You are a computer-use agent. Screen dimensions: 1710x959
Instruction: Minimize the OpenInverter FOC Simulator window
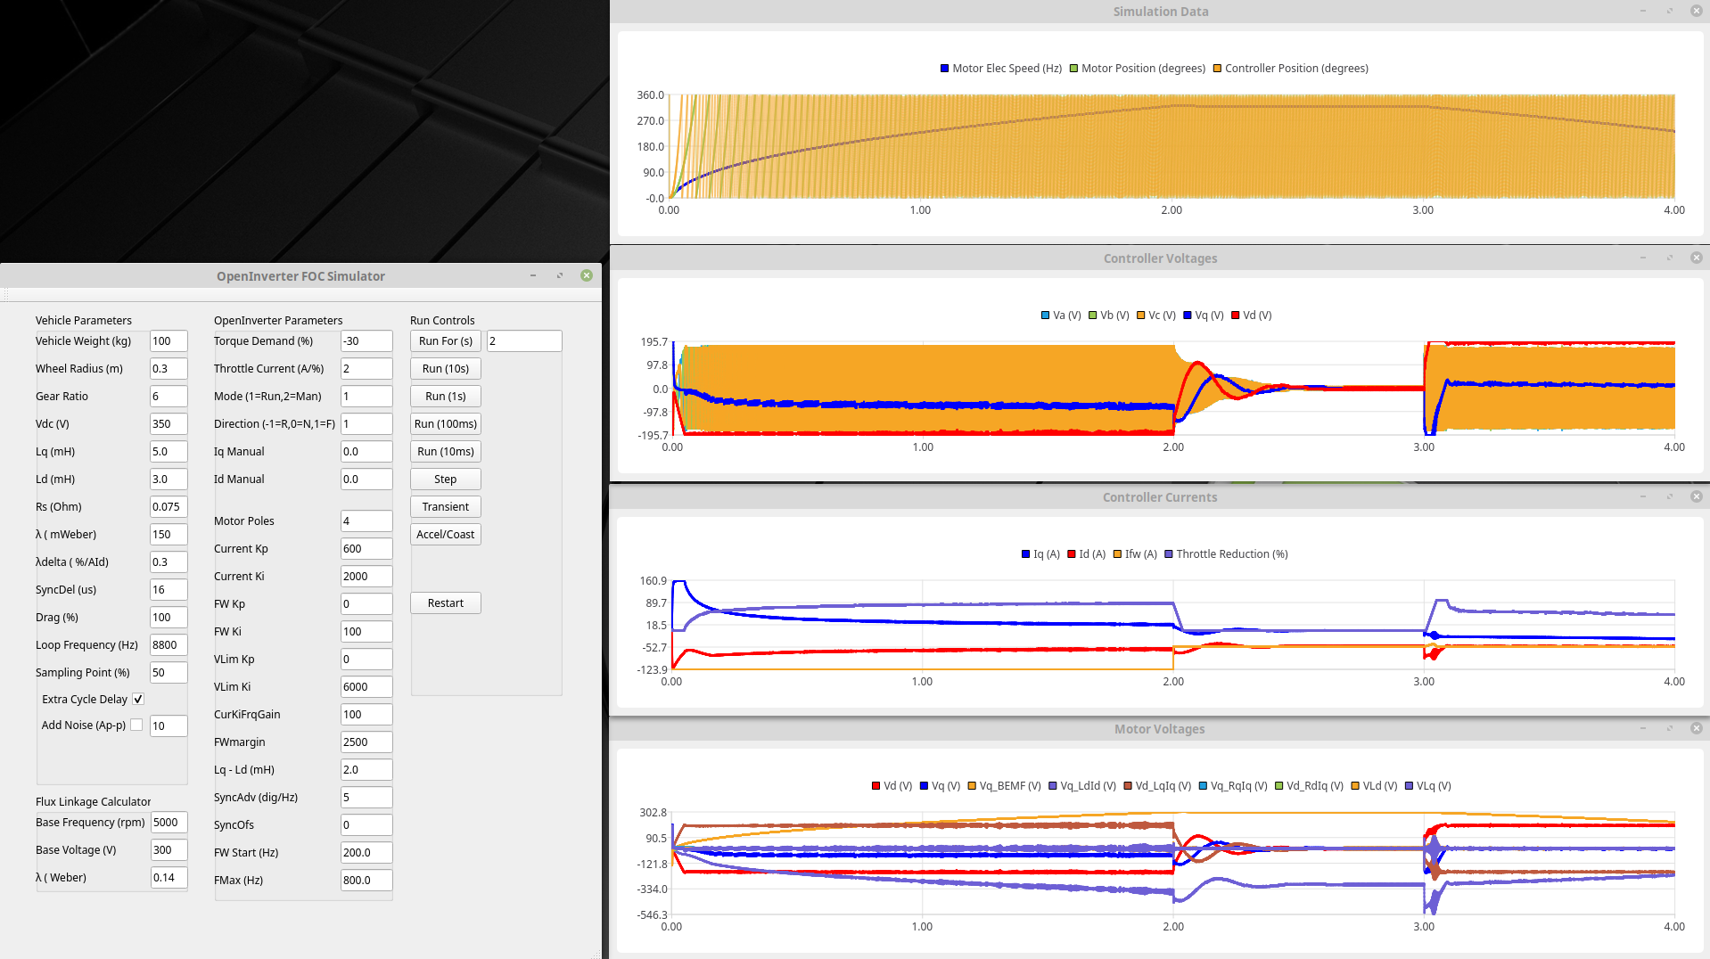533,275
